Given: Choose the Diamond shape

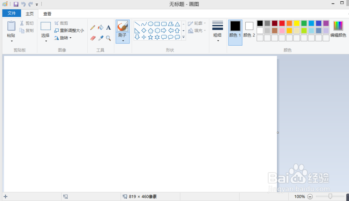Looking at the screenshot, I should click(x=144, y=31).
